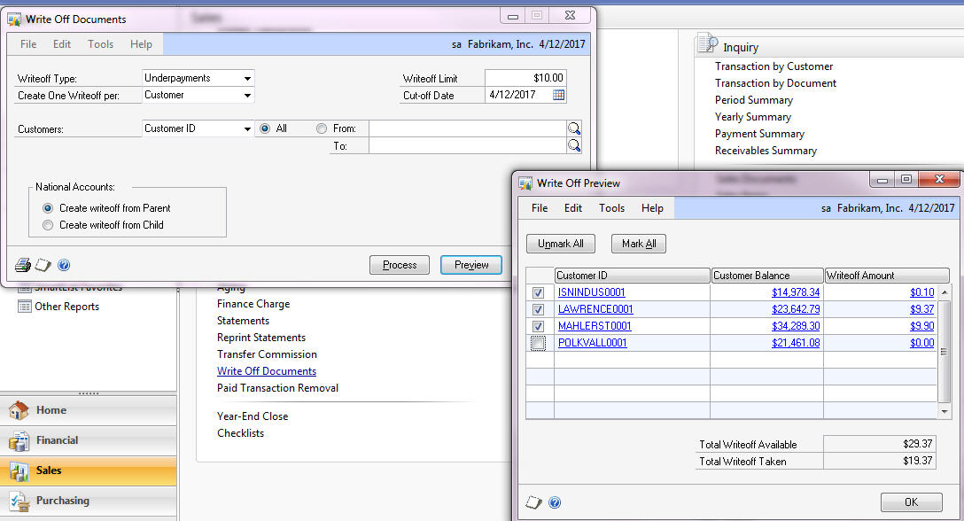Click the Unmark All button
964x521 pixels.
pos(561,244)
